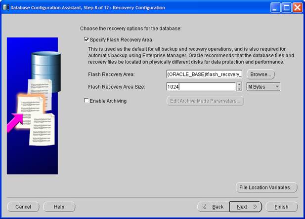Enable Archiving checkbox
This screenshot has height=219, width=305.
pyautogui.click(x=87, y=101)
